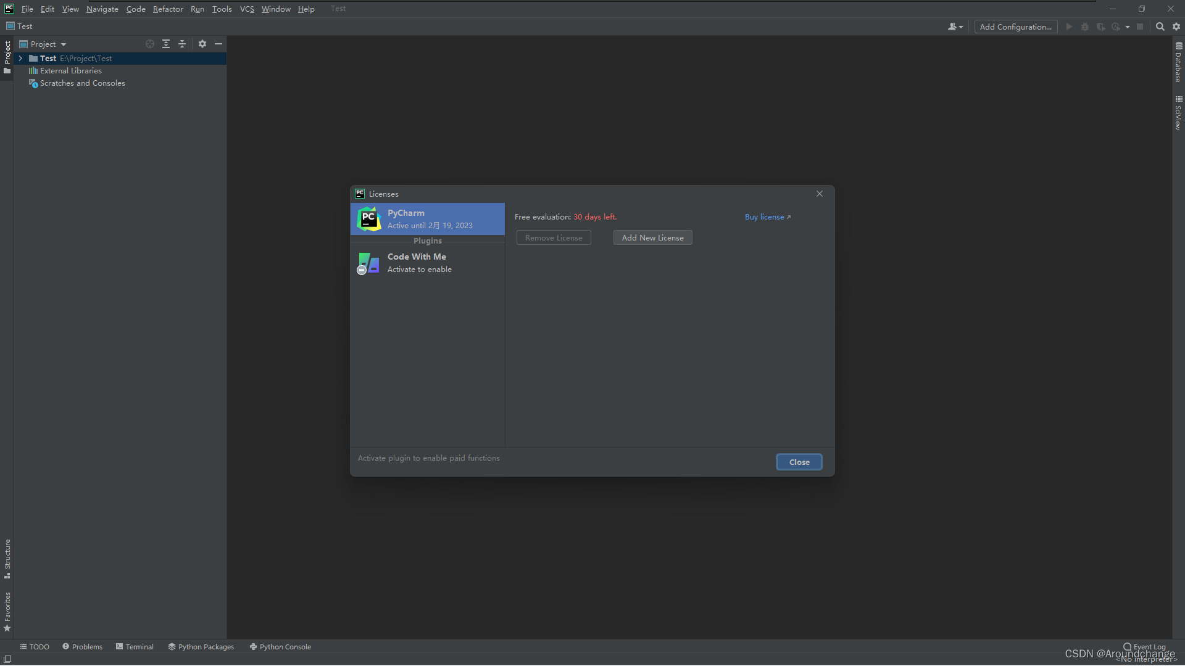Select PyCharm in Licenses list
Viewport: 1185px width, 666px height.
point(428,219)
